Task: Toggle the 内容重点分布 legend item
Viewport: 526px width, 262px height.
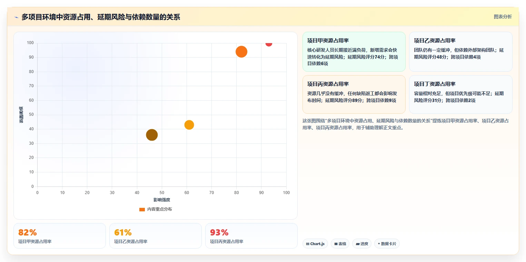Action: (x=156, y=209)
